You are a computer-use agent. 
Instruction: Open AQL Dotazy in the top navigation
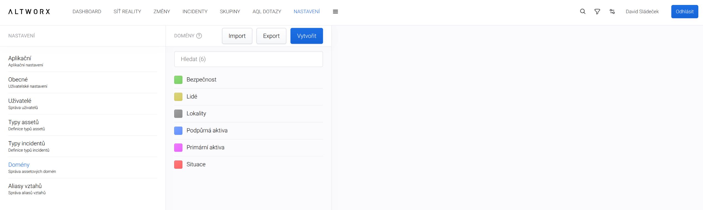(267, 12)
